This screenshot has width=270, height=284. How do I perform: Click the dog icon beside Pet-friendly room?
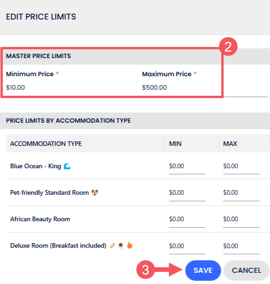(x=95, y=192)
